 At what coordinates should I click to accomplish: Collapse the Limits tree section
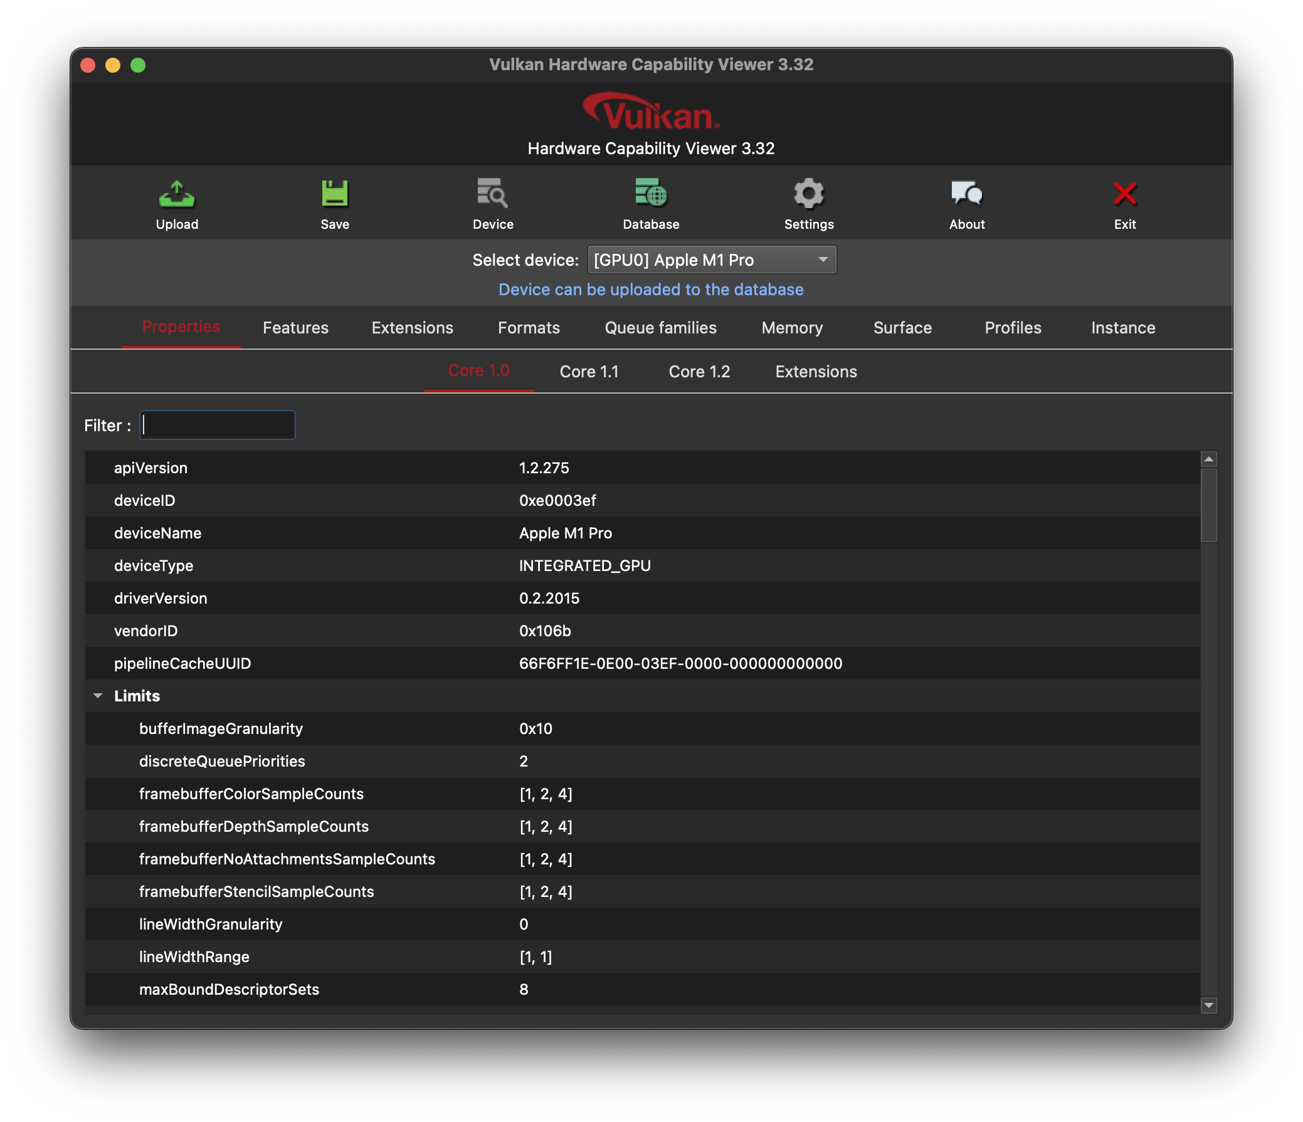pyautogui.click(x=97, y=696)
